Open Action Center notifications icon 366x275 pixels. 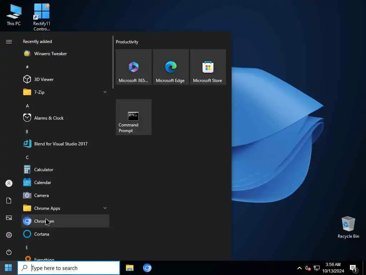(353, 268)
